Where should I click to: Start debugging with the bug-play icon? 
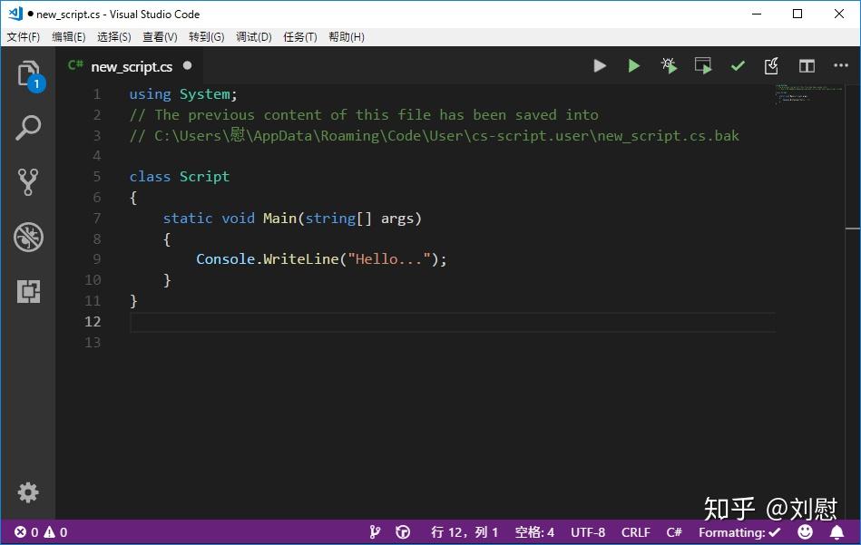[x=669, y=66]
